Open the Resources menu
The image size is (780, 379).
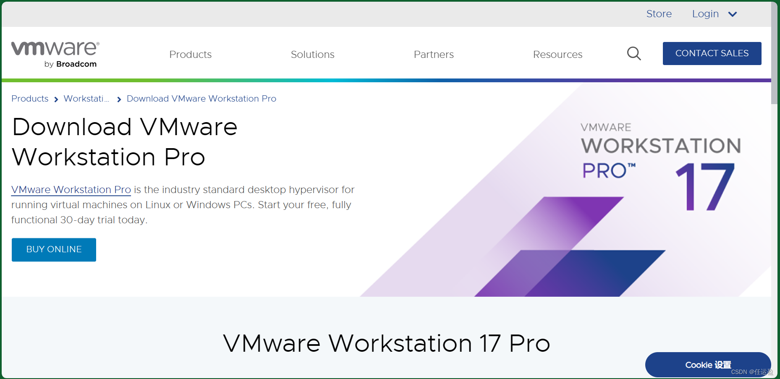[x=558, y=54]
